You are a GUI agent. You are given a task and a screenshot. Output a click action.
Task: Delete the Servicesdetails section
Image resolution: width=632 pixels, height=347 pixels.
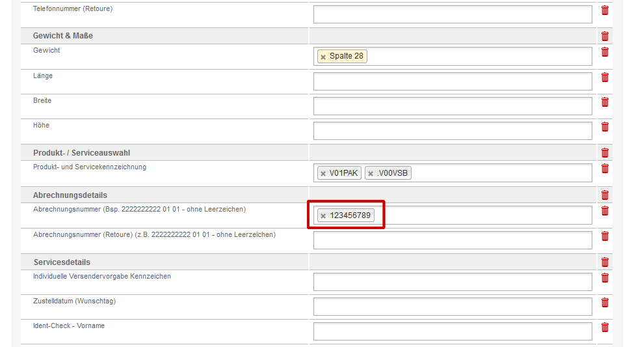[x=605, y=262]
